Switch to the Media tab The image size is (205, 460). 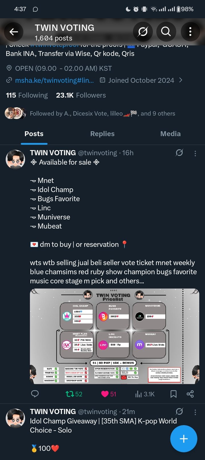[170, 134]
